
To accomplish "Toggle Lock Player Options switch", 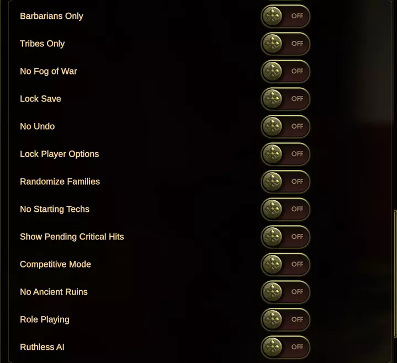I will (x=285, y=154).
